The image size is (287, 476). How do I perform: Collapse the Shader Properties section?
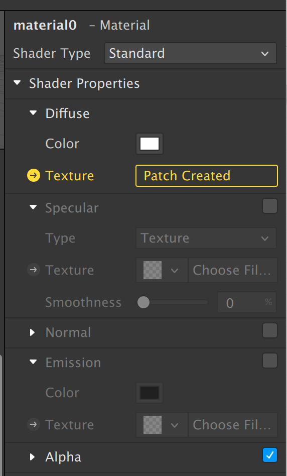point(17,83)
